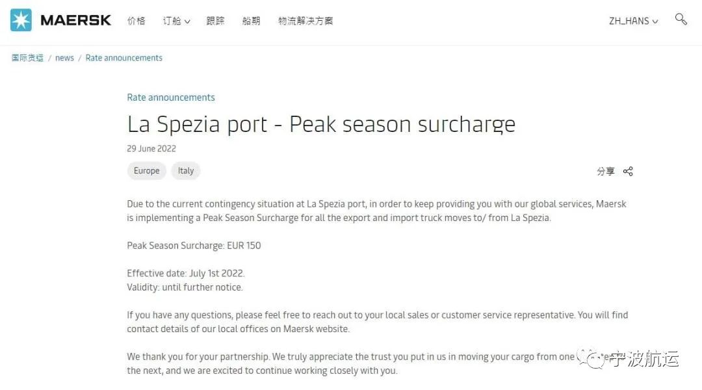702x390 pixels.
Task: Expand the 订舱 dropdown menu
Action: [176, 21]
